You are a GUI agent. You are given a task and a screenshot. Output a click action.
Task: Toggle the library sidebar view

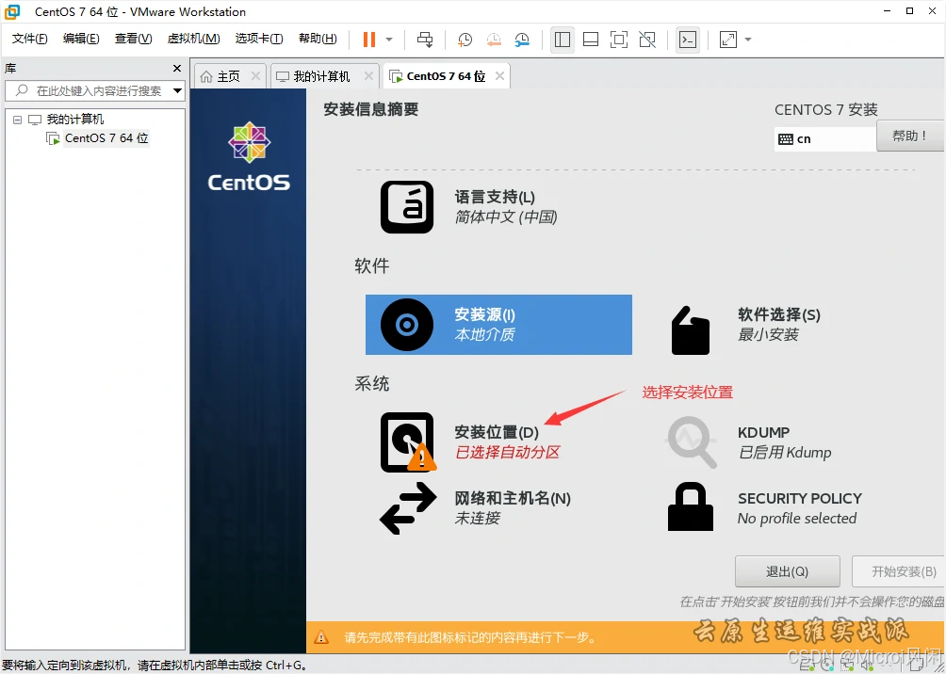pos(563,40)
